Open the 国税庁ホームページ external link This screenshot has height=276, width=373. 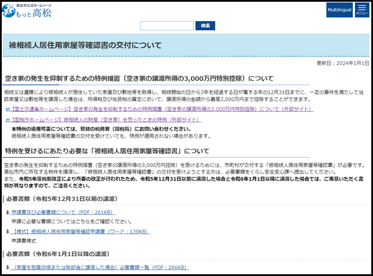coord(105,119)
